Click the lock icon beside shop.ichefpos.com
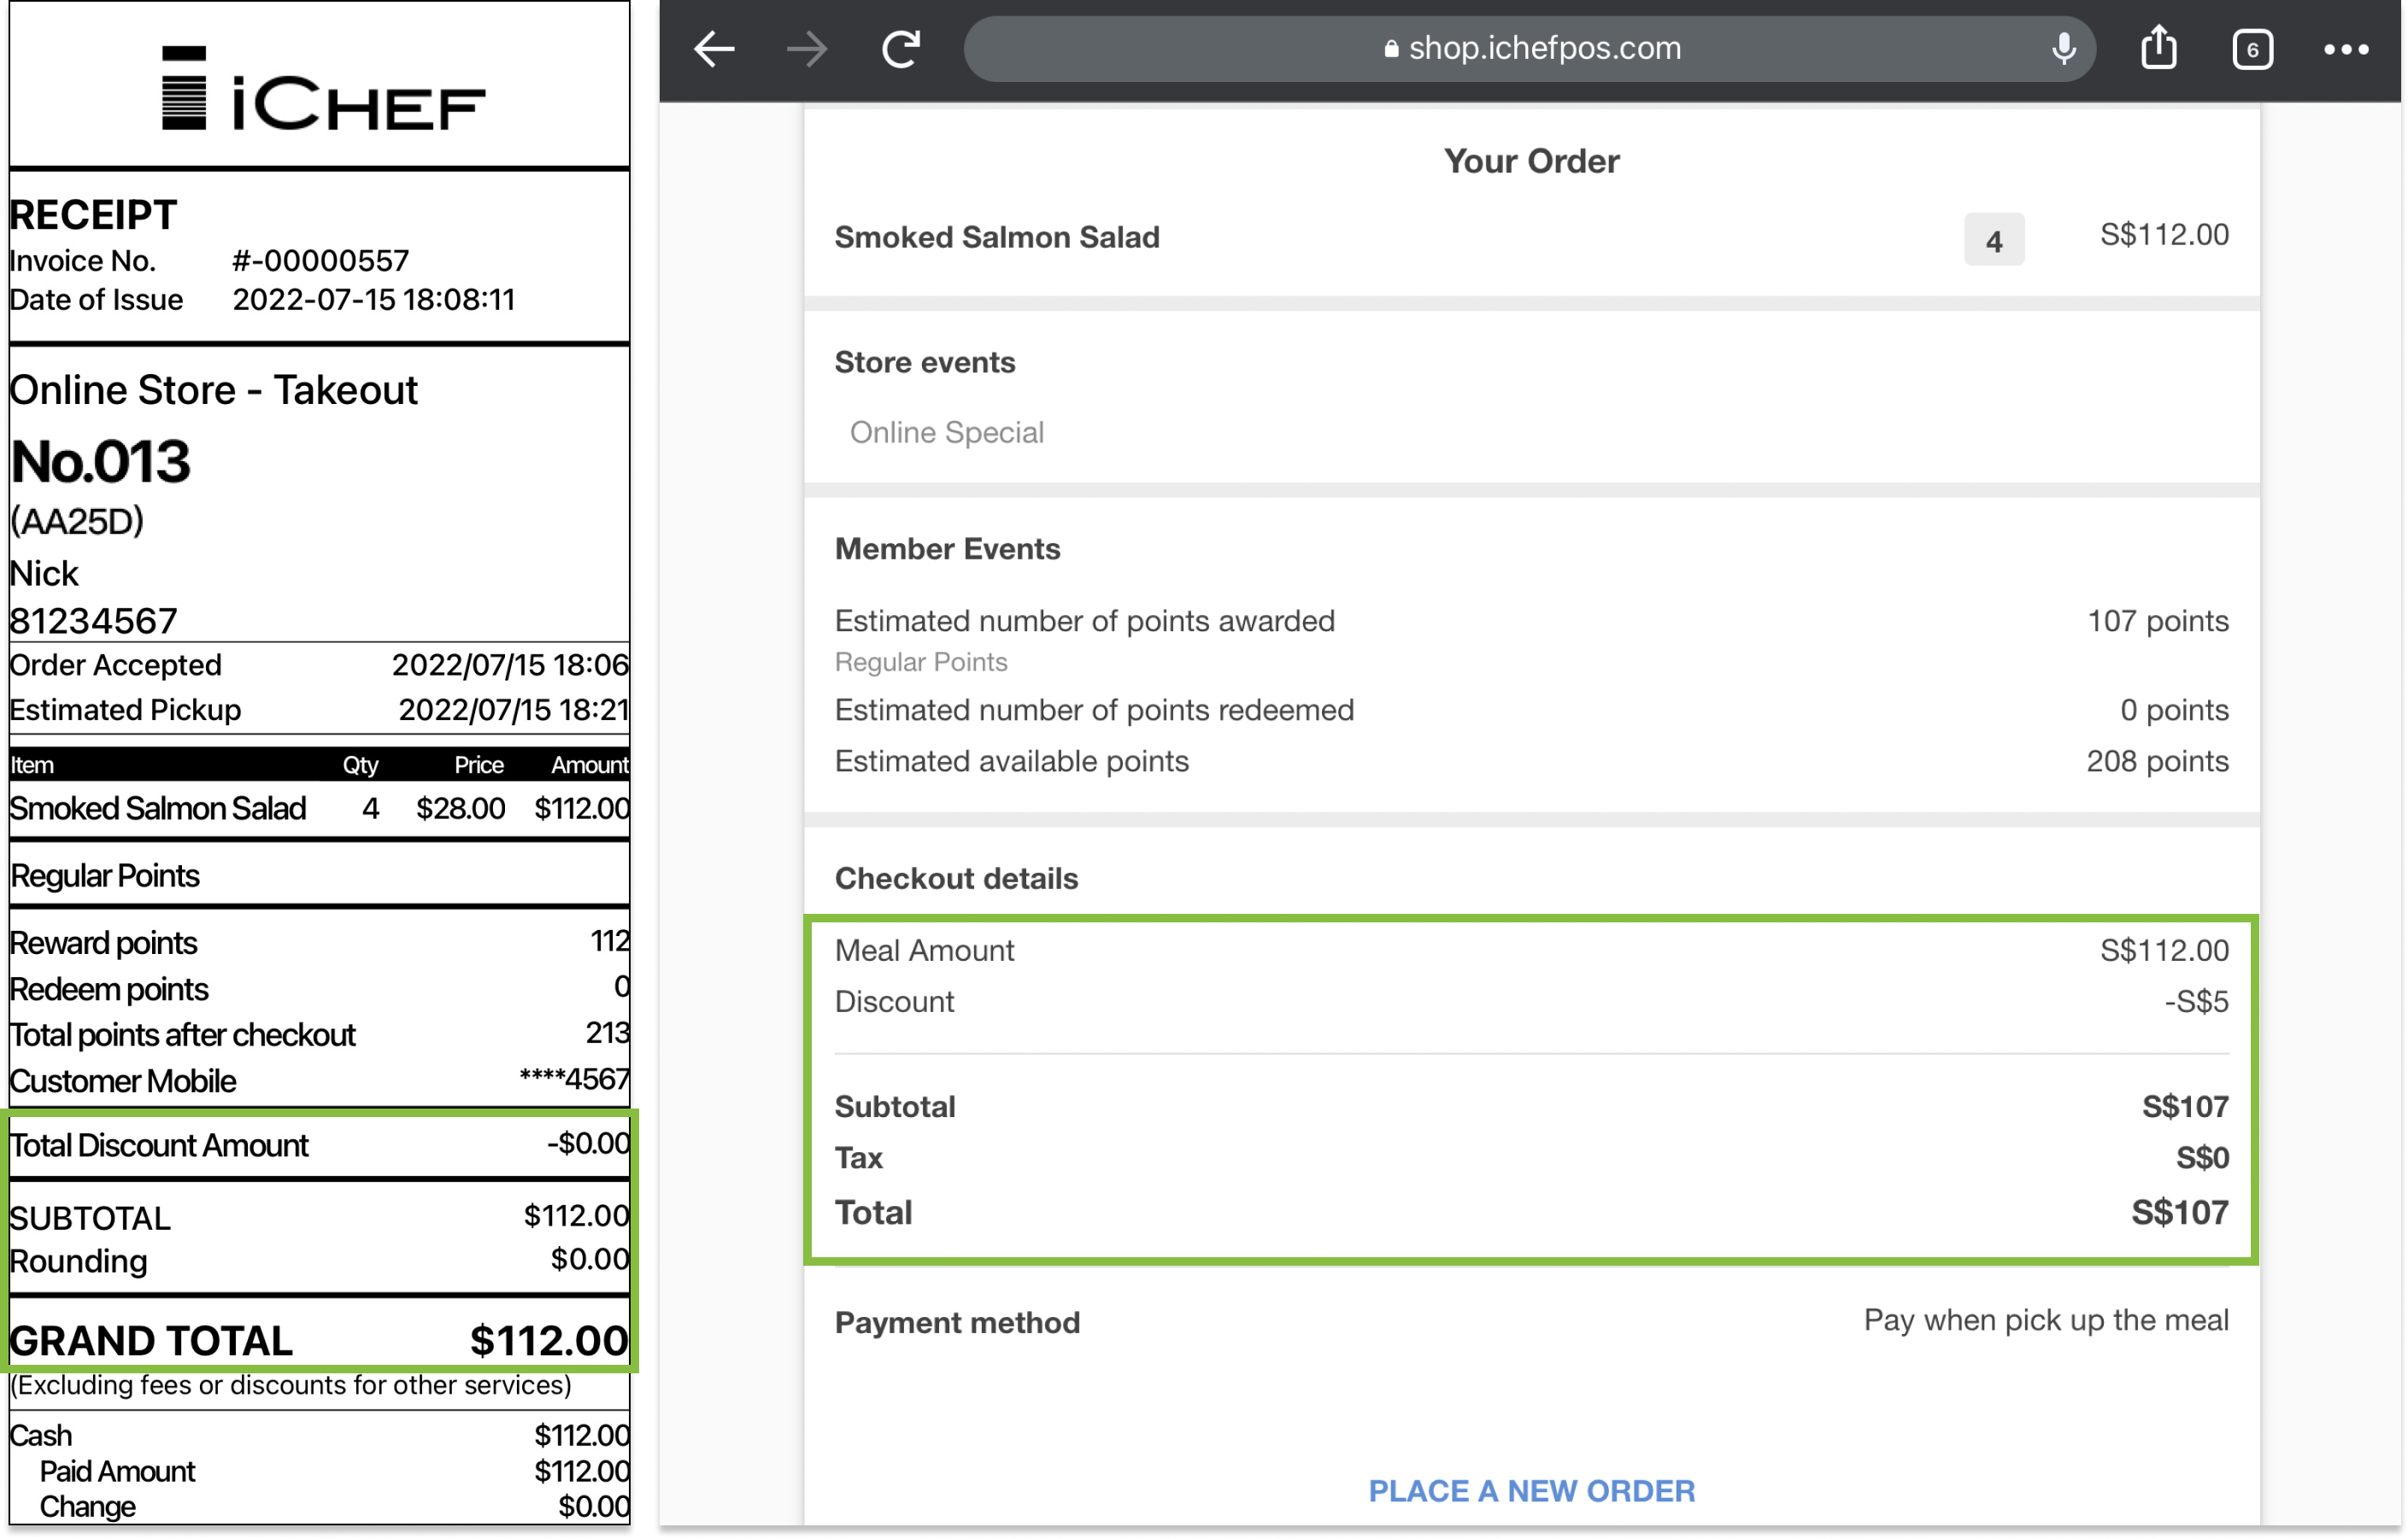The width and height of the screenshot is (2408, 1539). tap(1390, 49)
